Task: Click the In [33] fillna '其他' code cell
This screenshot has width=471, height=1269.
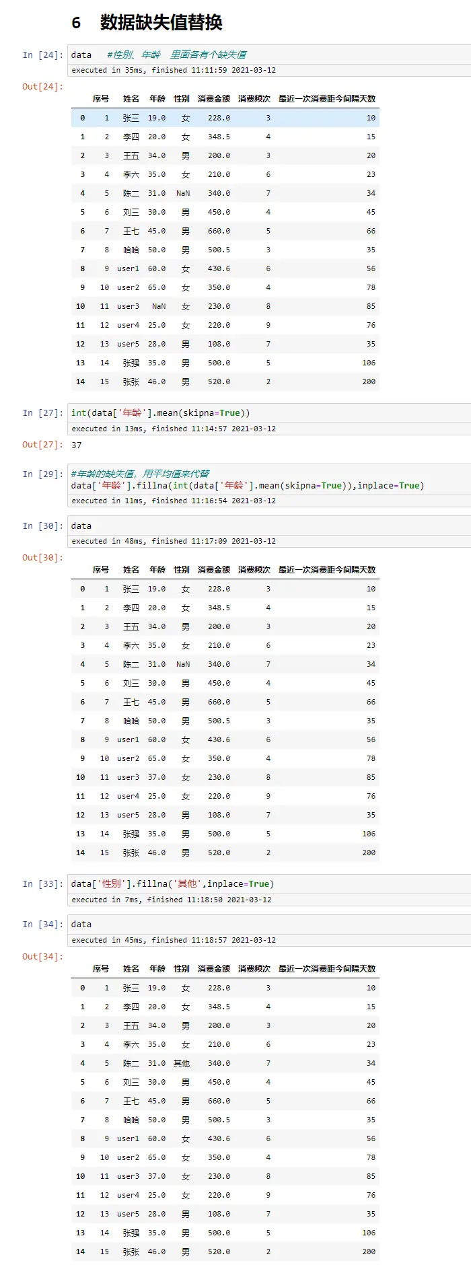Action: point(269,884)
